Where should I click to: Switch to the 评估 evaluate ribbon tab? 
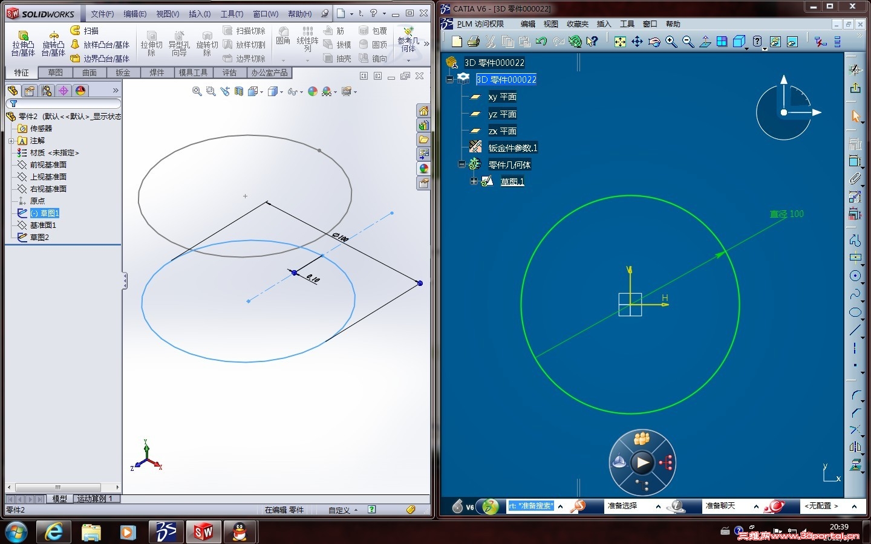(229, 73)
